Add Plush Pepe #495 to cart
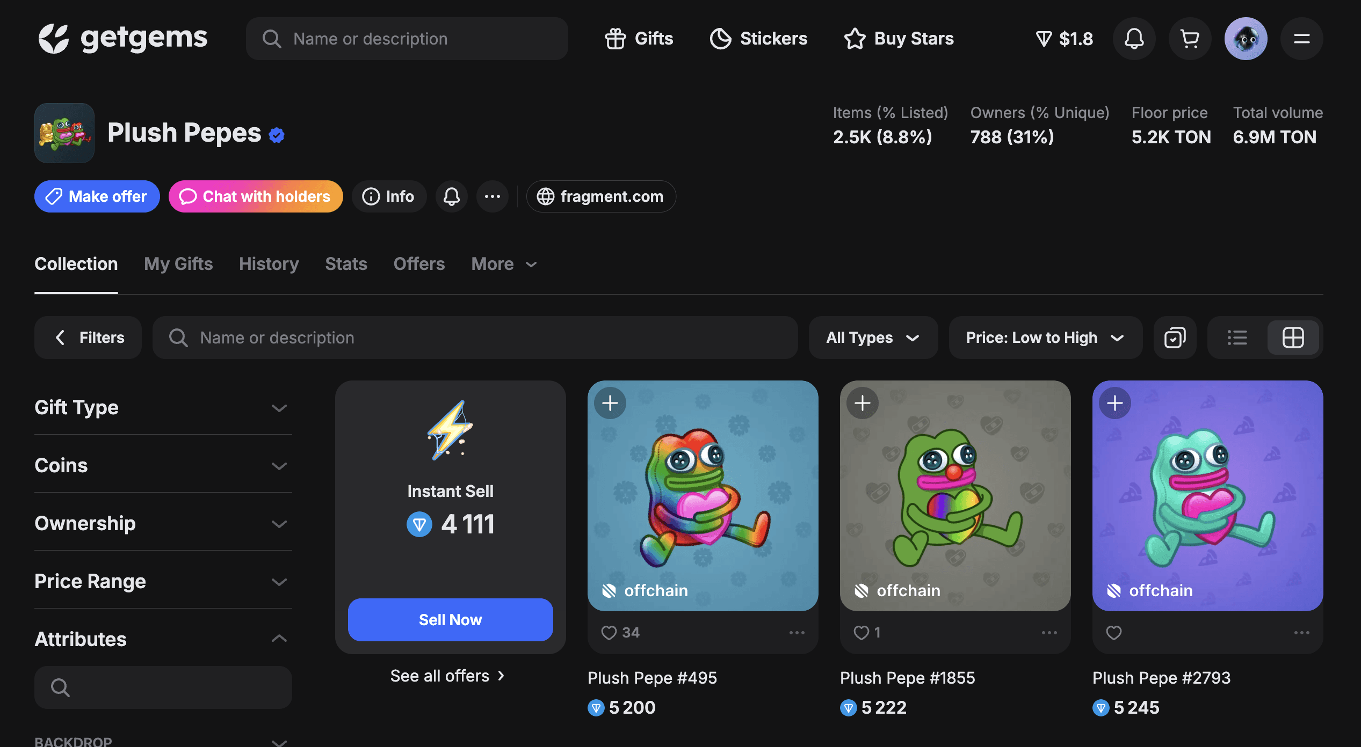Viewport: 1361px width, 747px height. [610, 403]
